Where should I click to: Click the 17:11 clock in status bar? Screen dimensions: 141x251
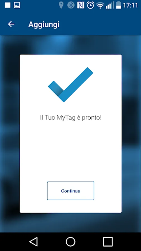coord(130,5)
